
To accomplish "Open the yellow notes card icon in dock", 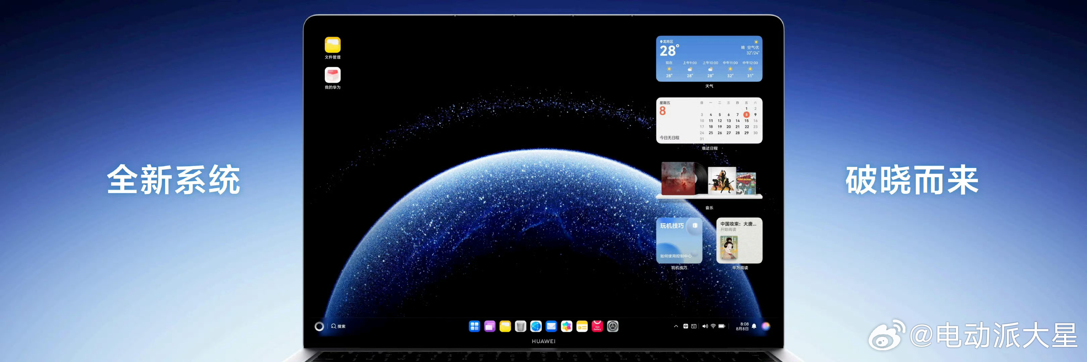I will click(582, 326).
